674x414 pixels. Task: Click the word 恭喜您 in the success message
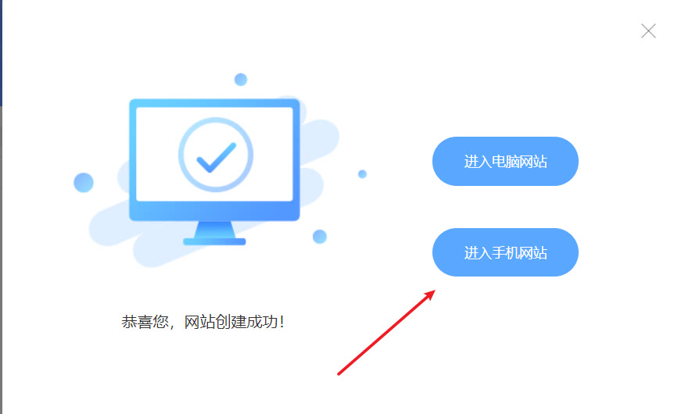click(145, 322)
